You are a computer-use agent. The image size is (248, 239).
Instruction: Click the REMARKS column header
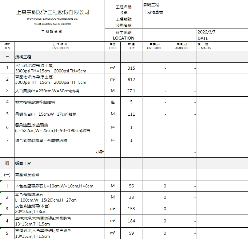[x=222, y=46]
